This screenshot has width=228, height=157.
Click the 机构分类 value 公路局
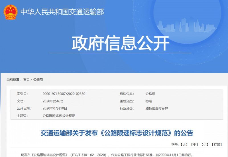[150, 94]
